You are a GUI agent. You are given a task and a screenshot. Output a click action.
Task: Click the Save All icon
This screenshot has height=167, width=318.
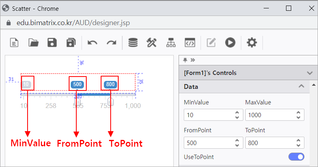(71, 42)
